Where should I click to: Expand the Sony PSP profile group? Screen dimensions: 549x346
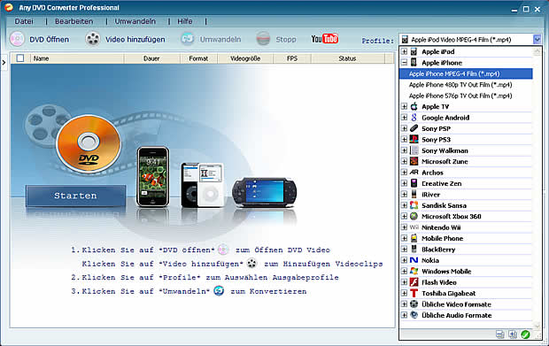404,128
